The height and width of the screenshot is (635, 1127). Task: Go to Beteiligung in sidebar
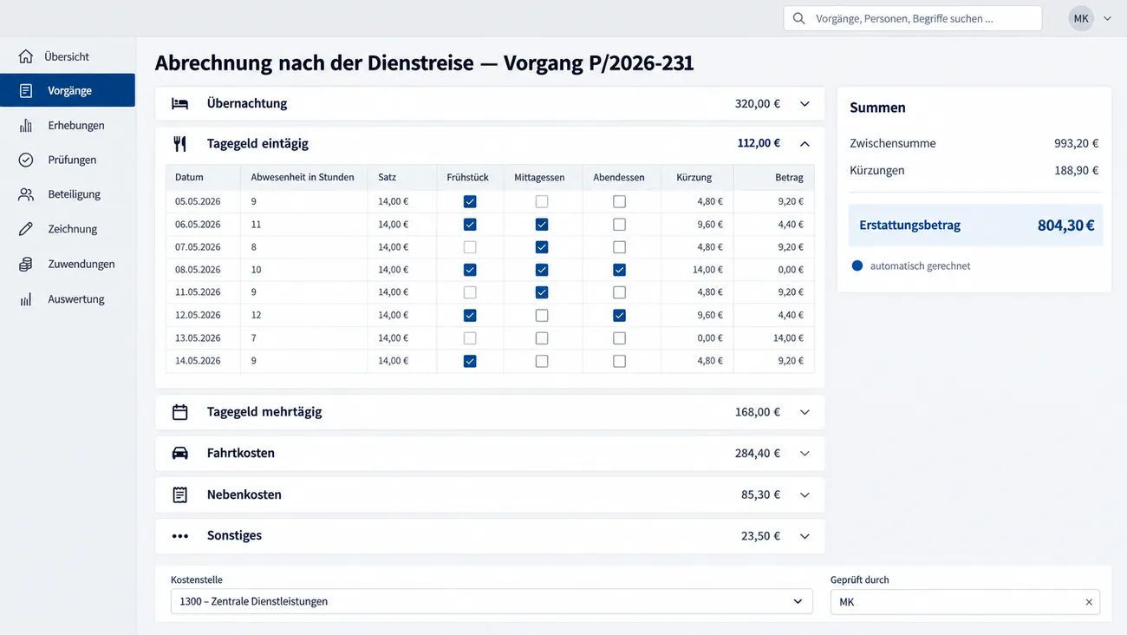pyautogui.click(x=68, y=194)
